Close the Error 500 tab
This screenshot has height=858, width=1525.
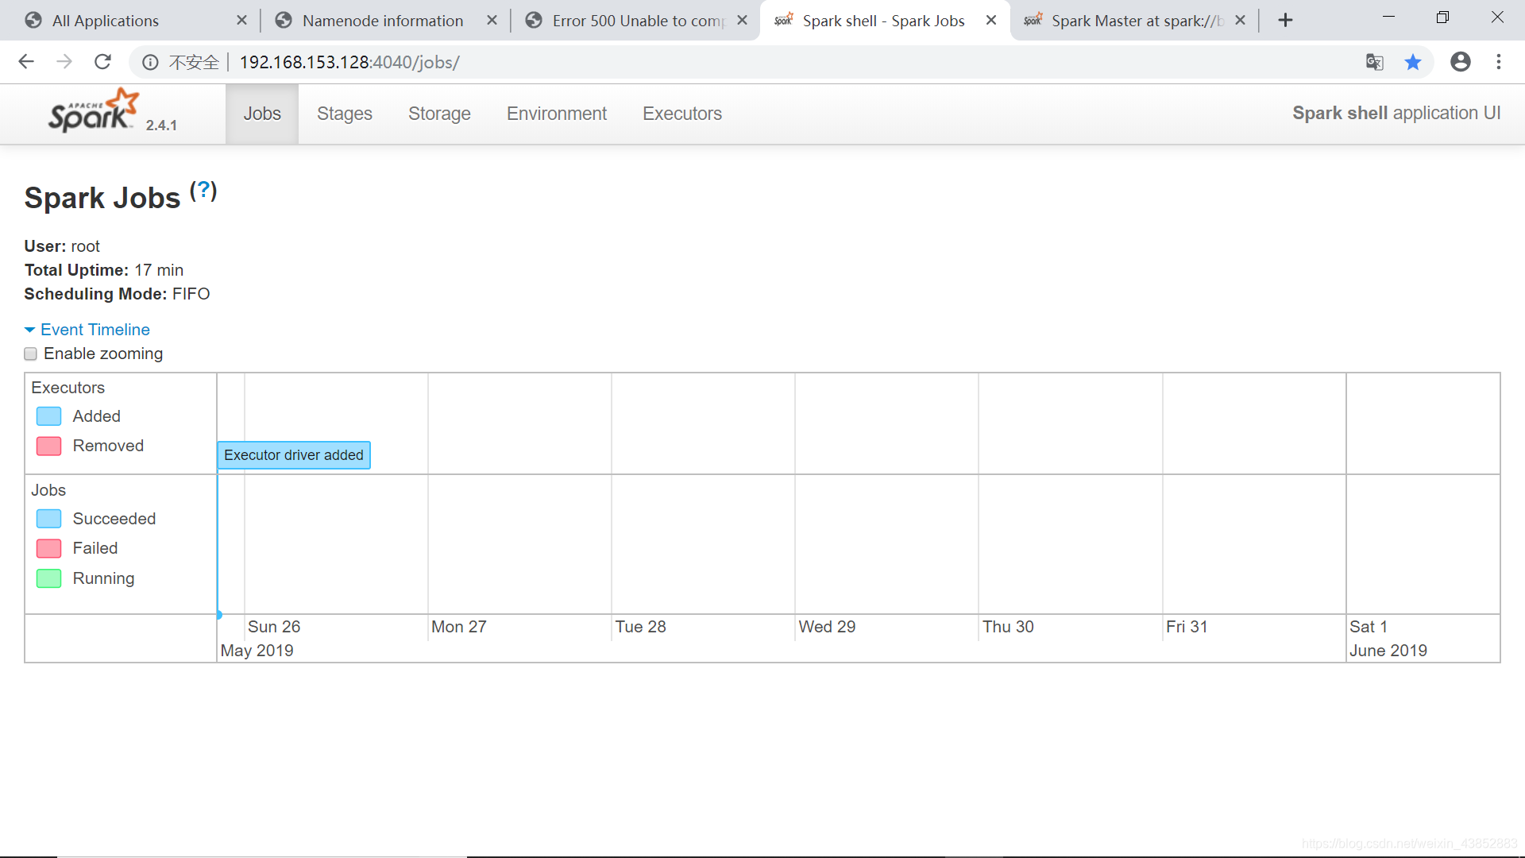tap(743, 21)
